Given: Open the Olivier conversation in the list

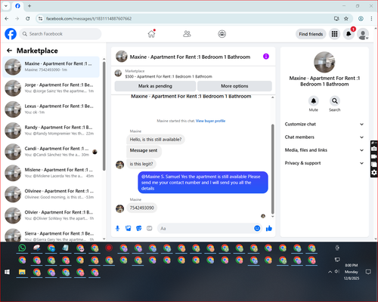Looking at the screenshot, I should (51, 215).
